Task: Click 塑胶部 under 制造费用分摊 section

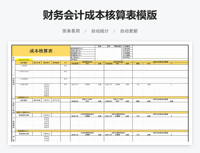Action: pos(46,127)
